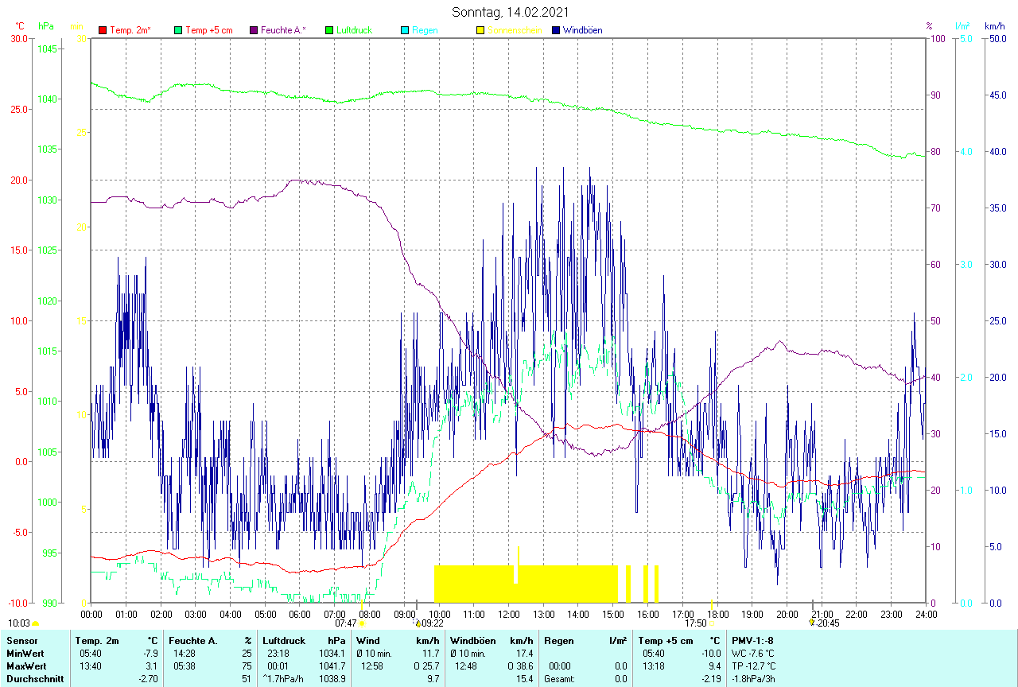Click the 30.0 °C tick label at top left
Screen dimensions: 1018x687
[19, 38]
